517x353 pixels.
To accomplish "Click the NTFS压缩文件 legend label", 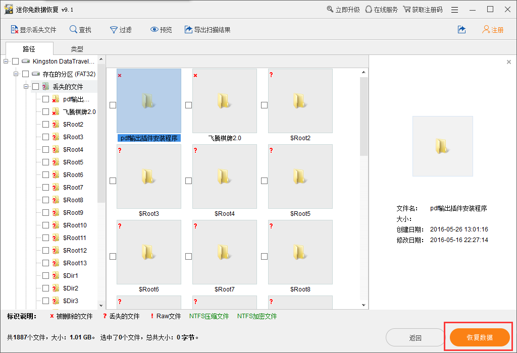I will (x=209, y=316).
